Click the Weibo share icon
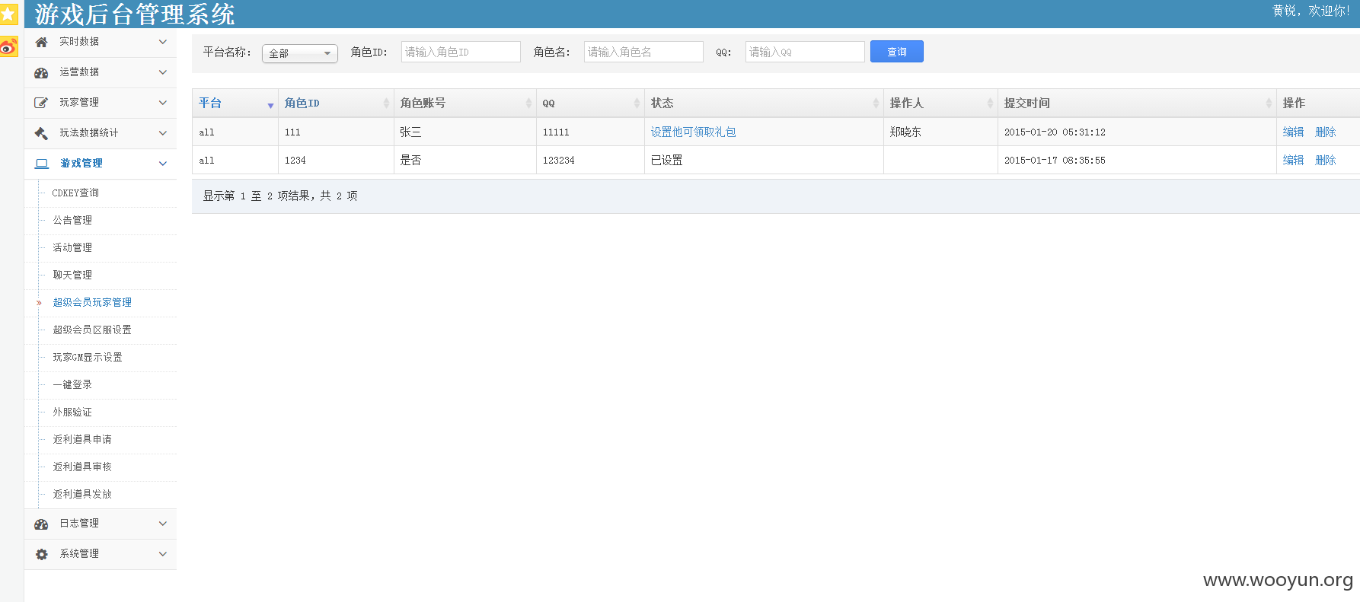 point(8,47)
